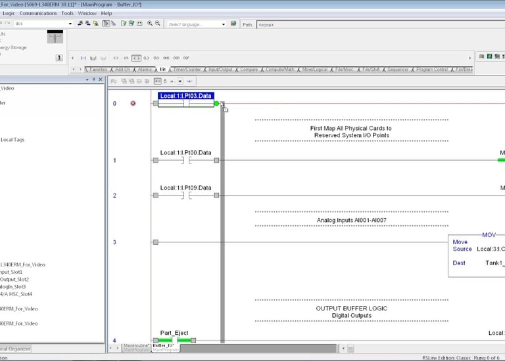
Task: Click the Verify Routine icon
Action: 124,24
